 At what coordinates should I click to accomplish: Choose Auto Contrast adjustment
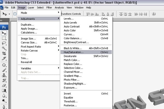tap(86, 26)
